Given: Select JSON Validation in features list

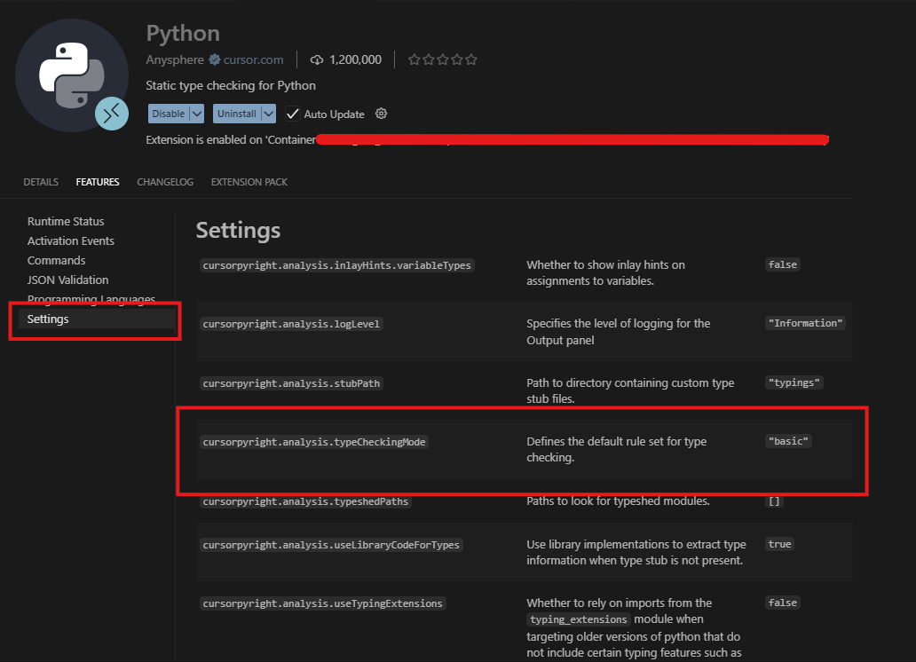Looking at the screenshot, I should click(x=68, y=280).
